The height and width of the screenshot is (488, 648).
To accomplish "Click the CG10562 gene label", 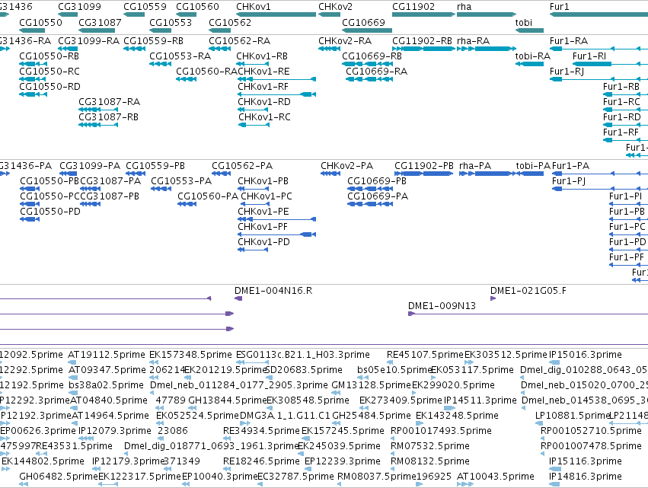I will click(230, 22).
